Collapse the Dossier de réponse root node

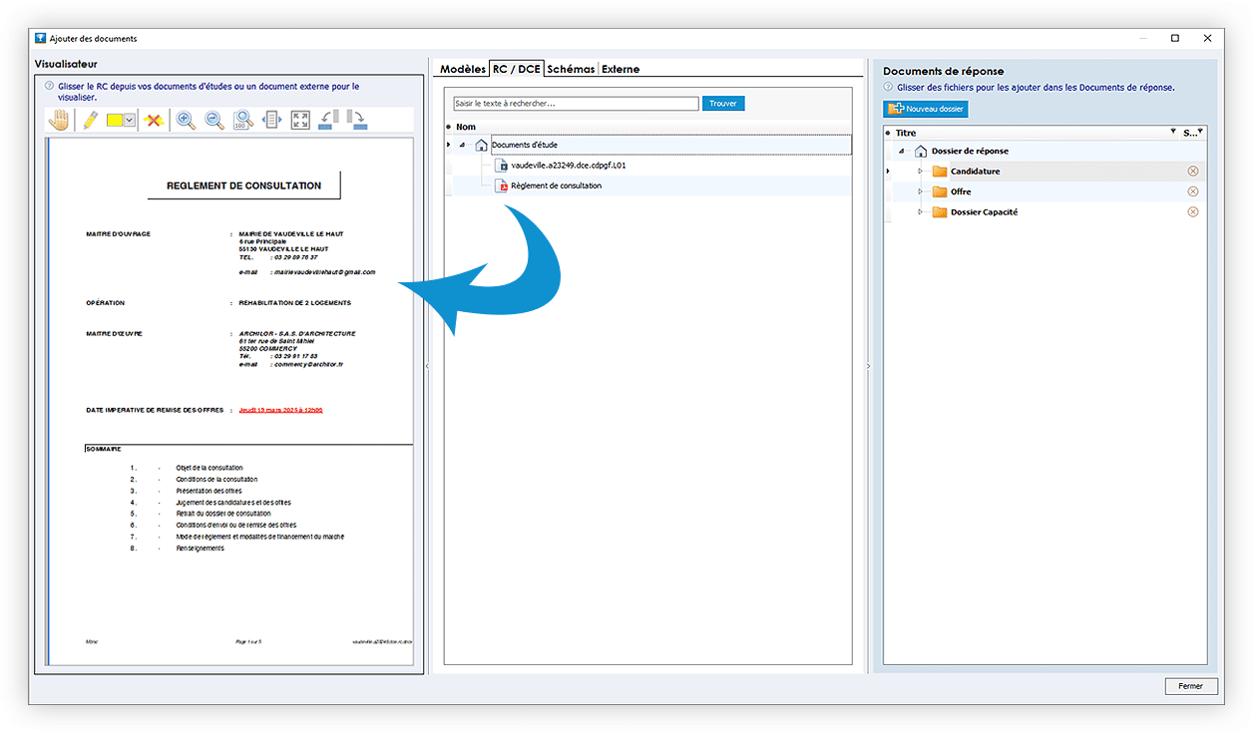(902, 152)
